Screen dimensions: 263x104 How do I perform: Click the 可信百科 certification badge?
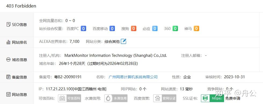70,98
